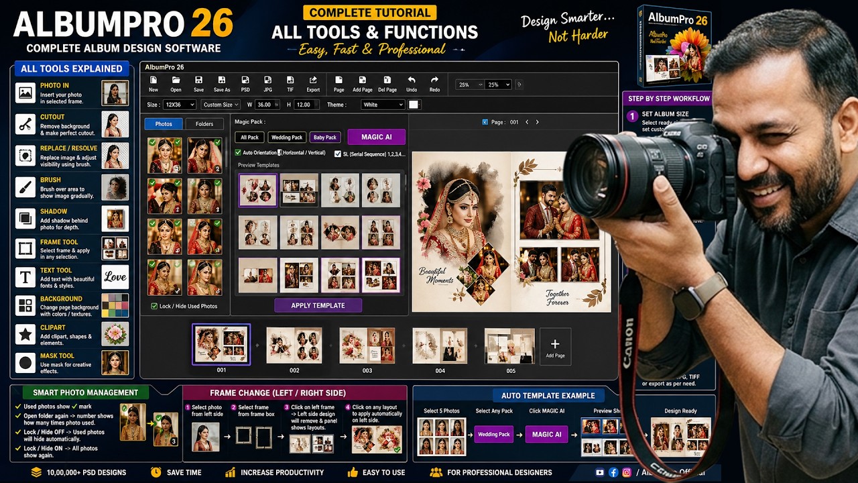Click the W width field 36.00

coord(267,105)
